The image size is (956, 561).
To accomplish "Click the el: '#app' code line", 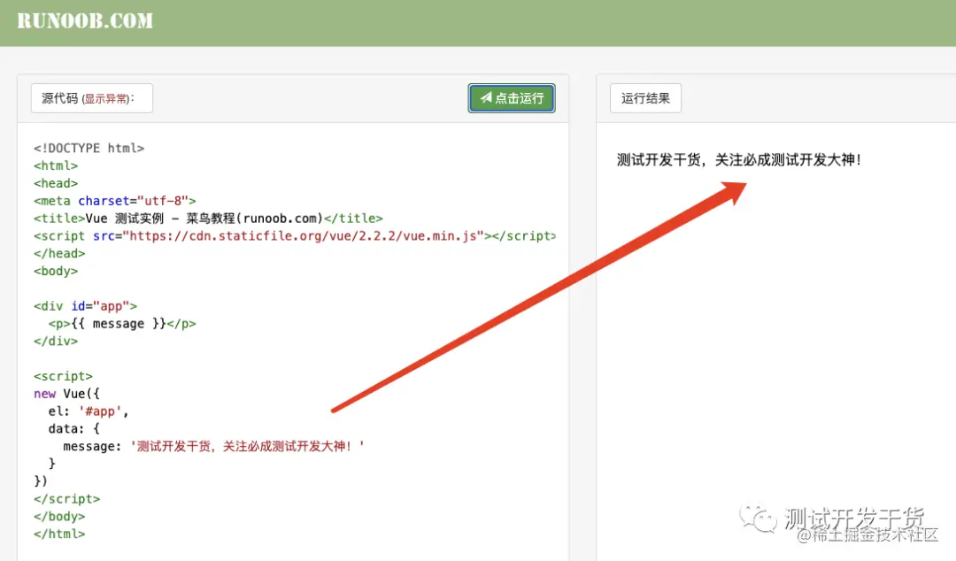I will [89, 411].
